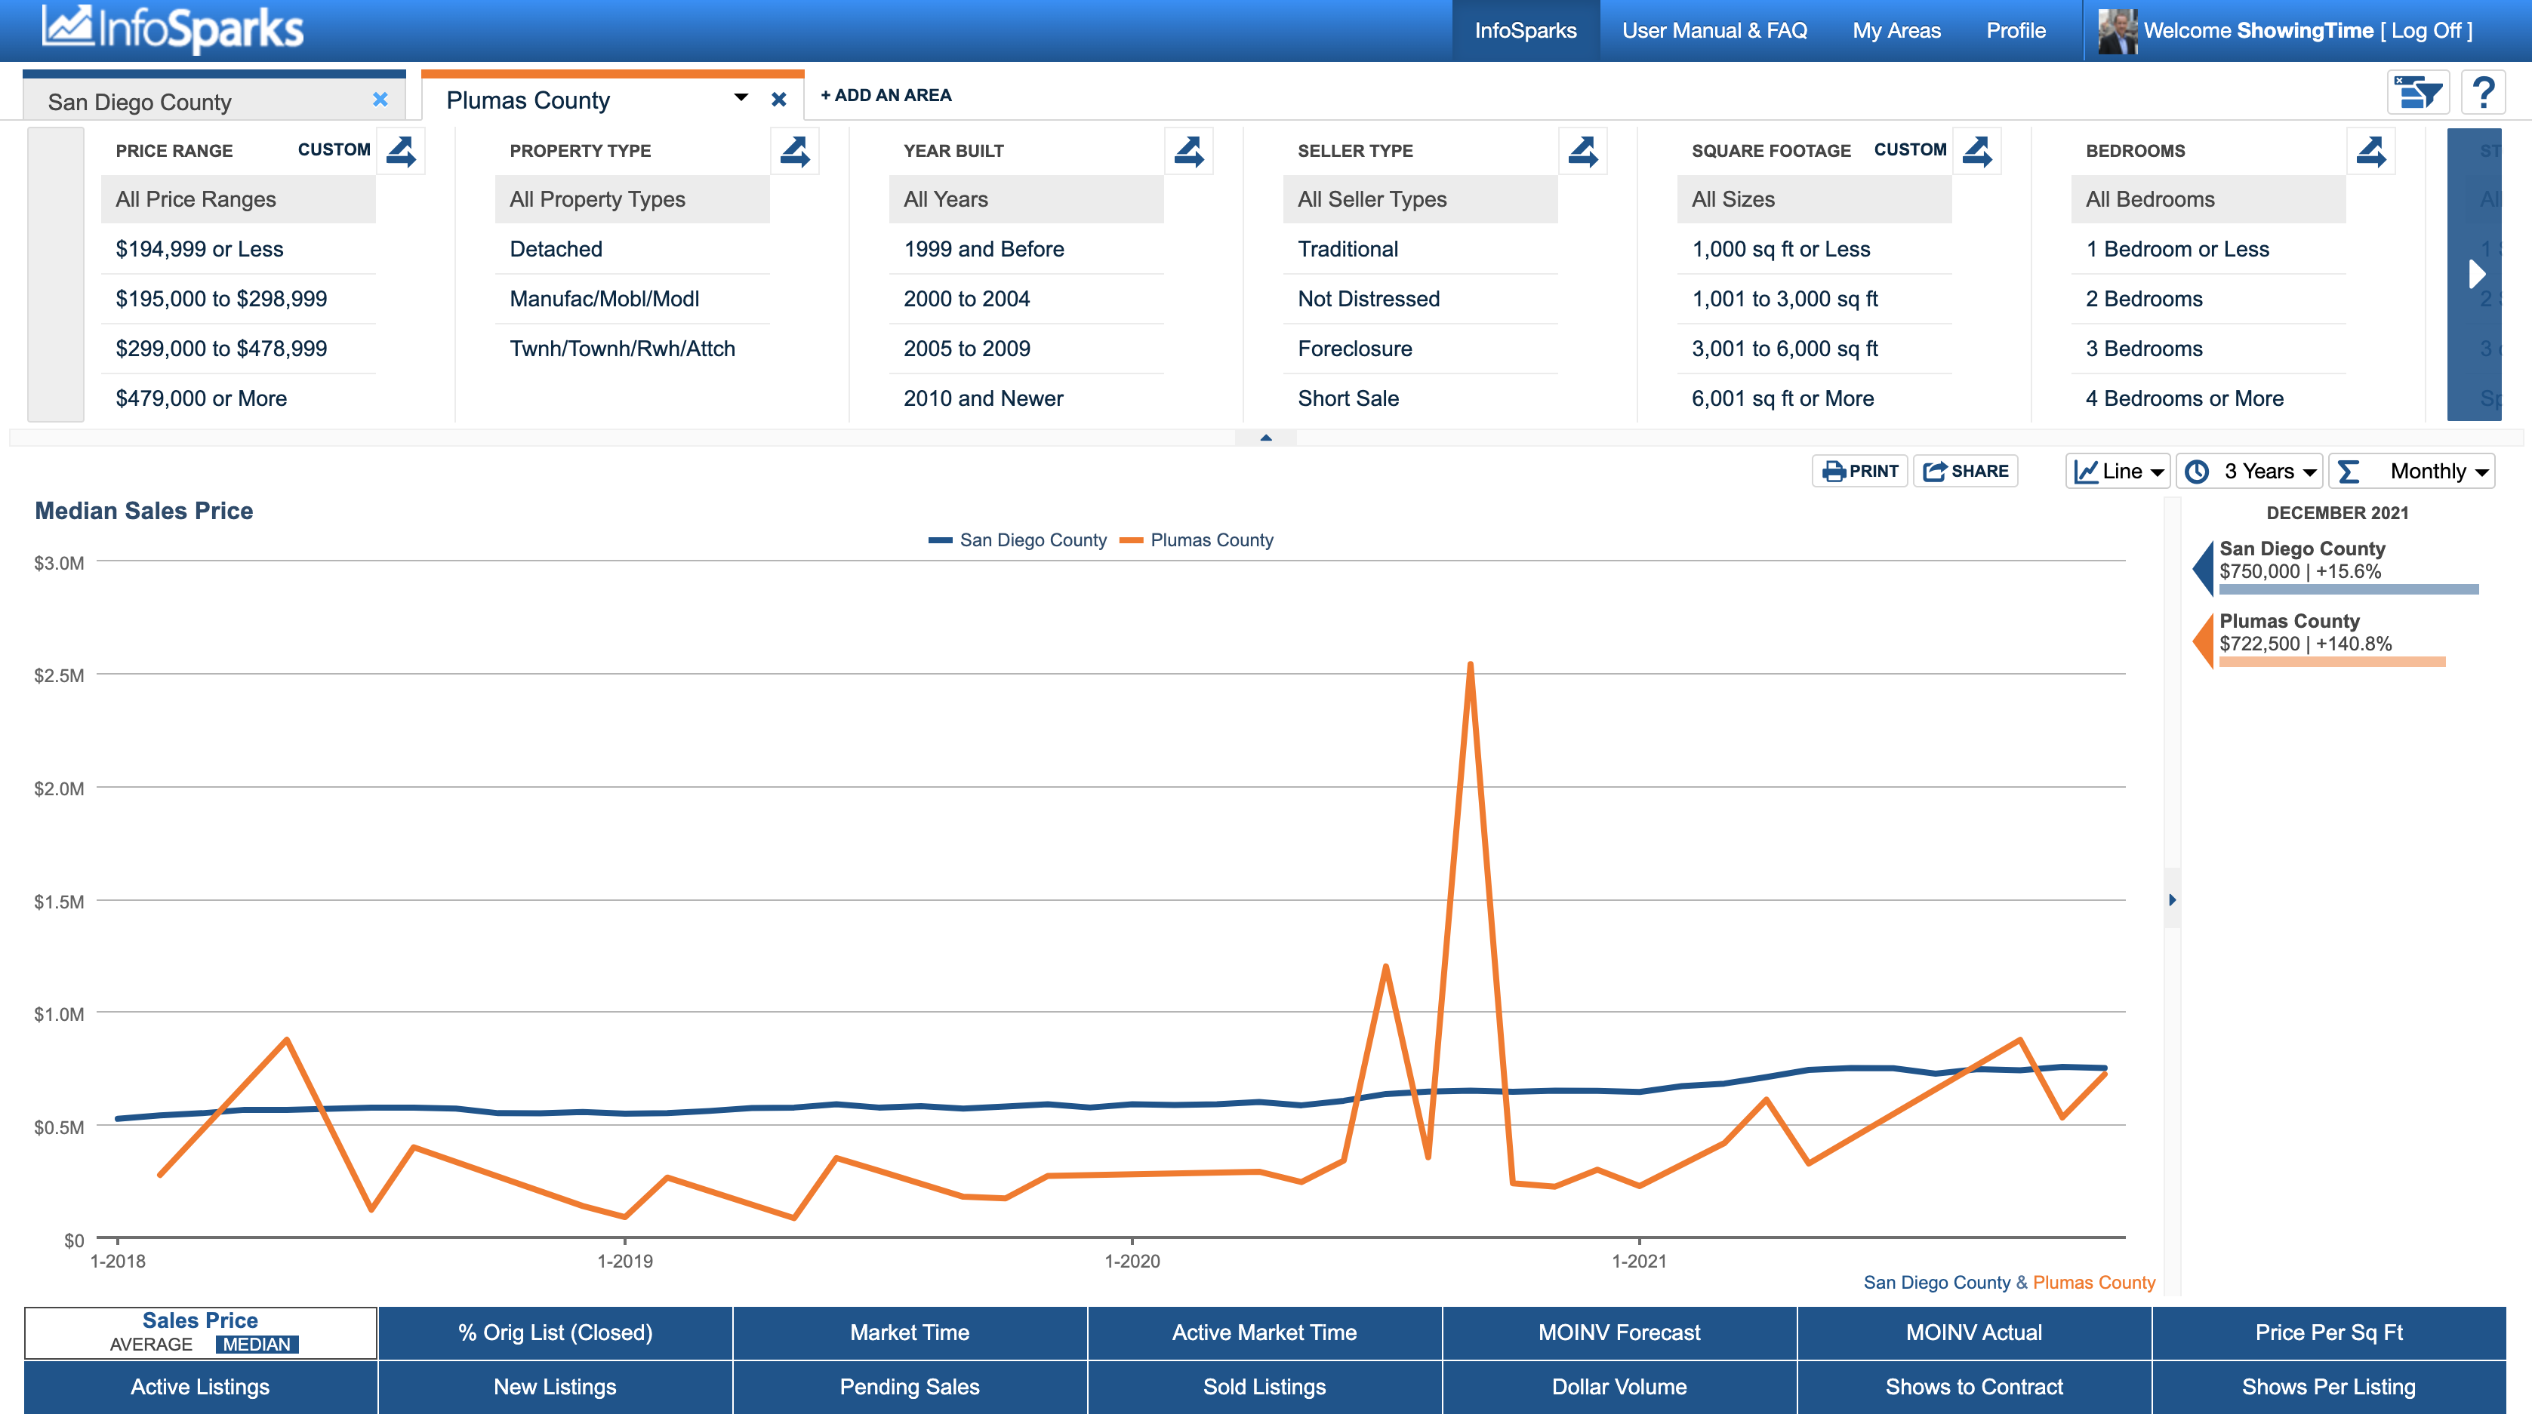Open the 3 Years time range dropdown
The image size is (2532, 1417).
[x=2249, y=472]
